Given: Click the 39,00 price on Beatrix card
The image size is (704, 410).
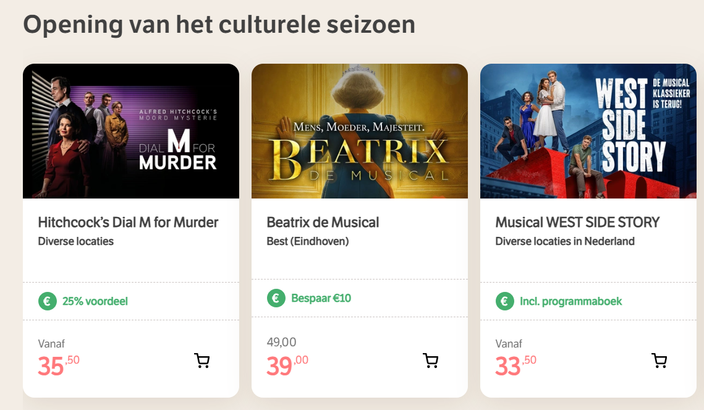Looking at the screenshot, I should tap(287, 366).
